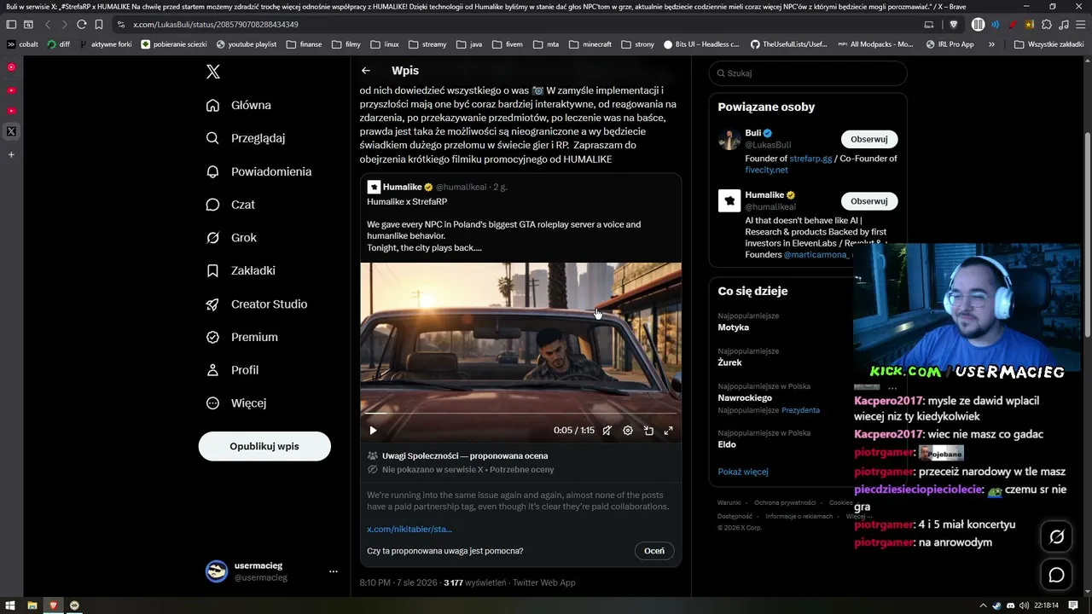Expand the hidden bookmarks overflow chevron
The image size is (1092, 614).
pyautogui.click(x=991, y=44)
